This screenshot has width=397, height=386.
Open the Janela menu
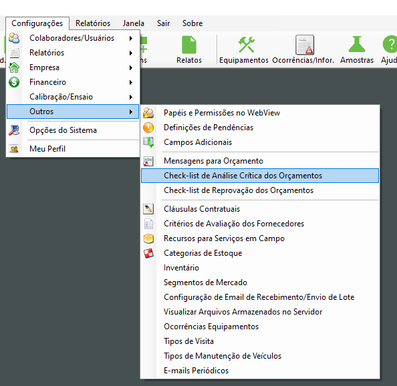134,23
